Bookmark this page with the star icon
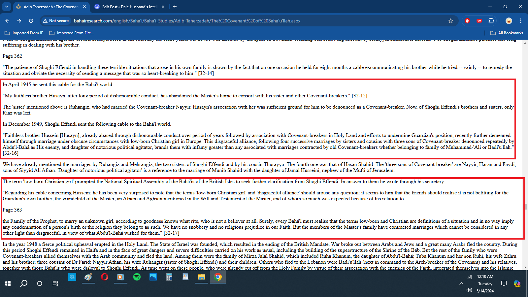 [451, 21]
